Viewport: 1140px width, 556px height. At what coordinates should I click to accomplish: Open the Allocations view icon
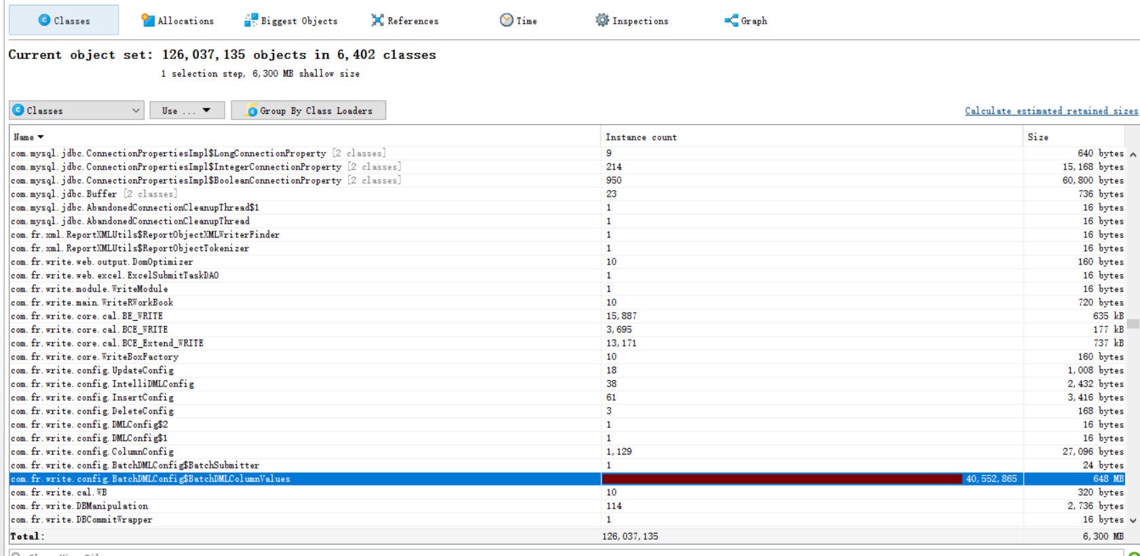tap(147, 20)
